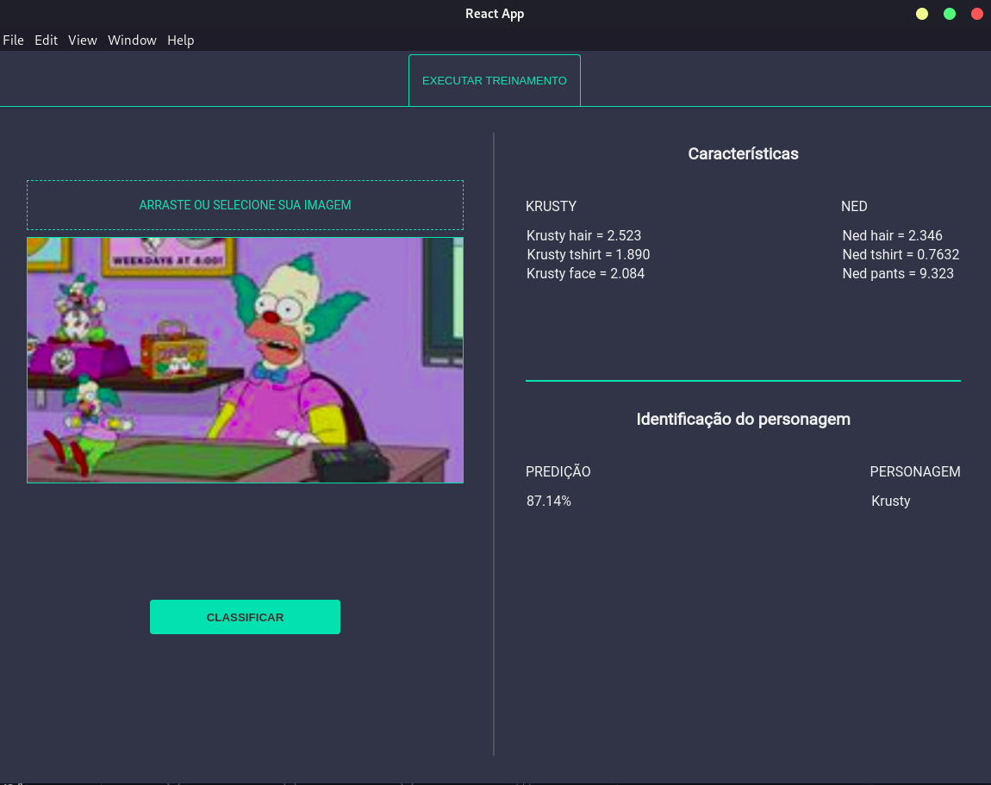Open the File menu

(13, 40)
